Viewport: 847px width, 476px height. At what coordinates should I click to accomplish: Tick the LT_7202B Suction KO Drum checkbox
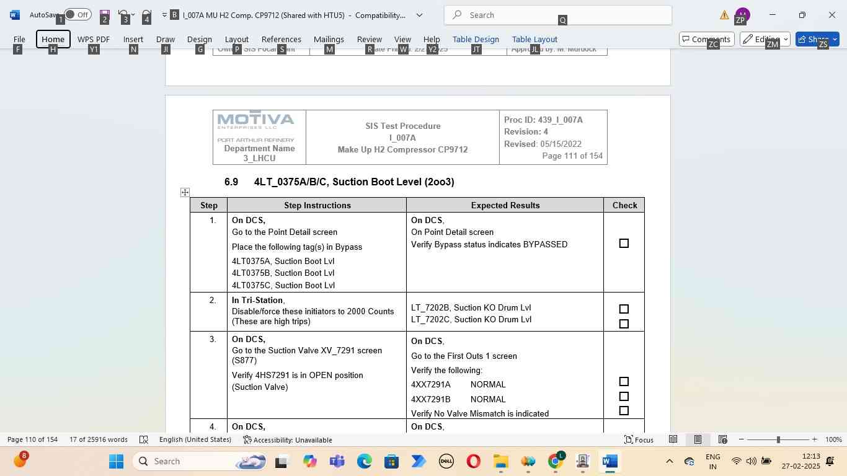[x=624, y=309]
